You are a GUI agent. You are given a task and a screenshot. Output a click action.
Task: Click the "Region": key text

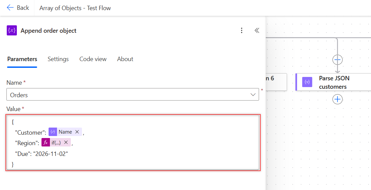click(27, 143)
